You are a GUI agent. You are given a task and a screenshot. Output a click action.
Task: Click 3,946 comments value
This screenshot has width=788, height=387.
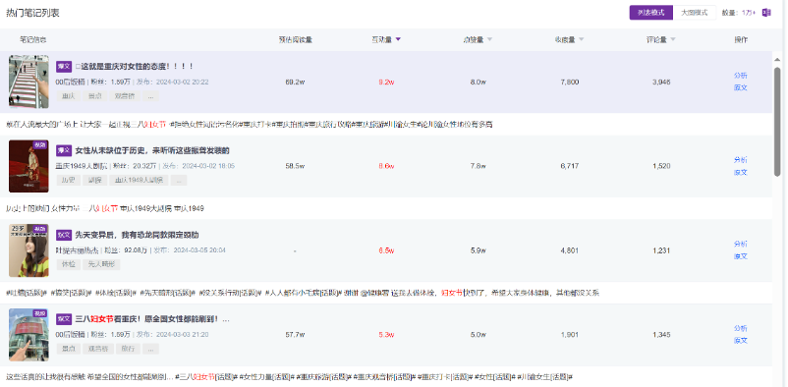[661, 82]
